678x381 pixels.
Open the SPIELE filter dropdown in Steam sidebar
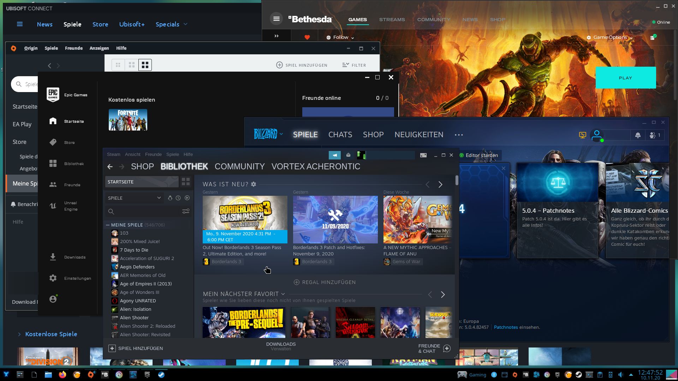(x=134, y=198)
